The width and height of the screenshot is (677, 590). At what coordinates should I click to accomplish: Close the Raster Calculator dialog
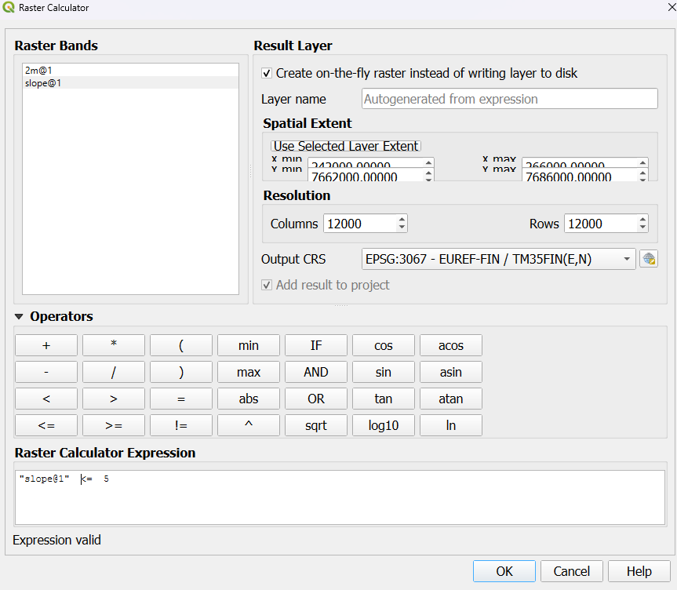672,7
